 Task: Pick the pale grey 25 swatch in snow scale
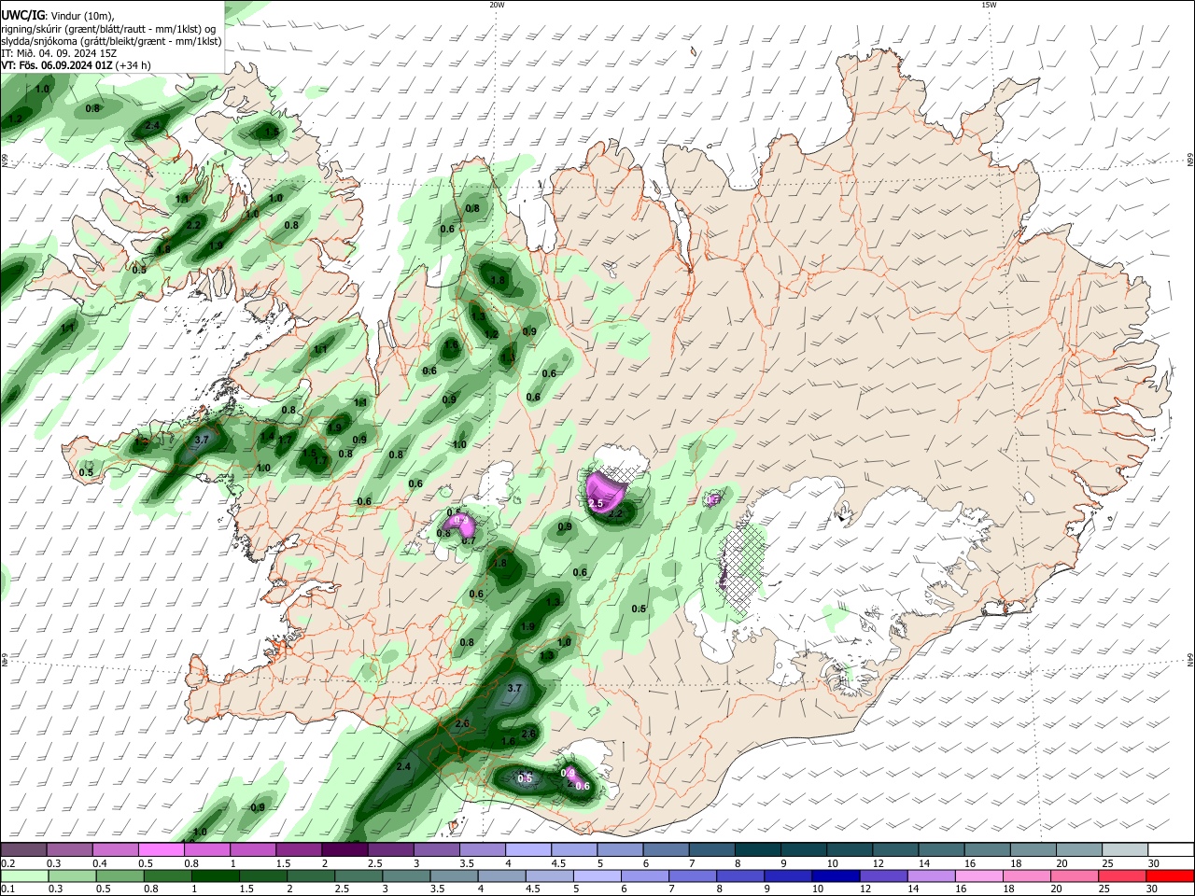(1126, 850)
